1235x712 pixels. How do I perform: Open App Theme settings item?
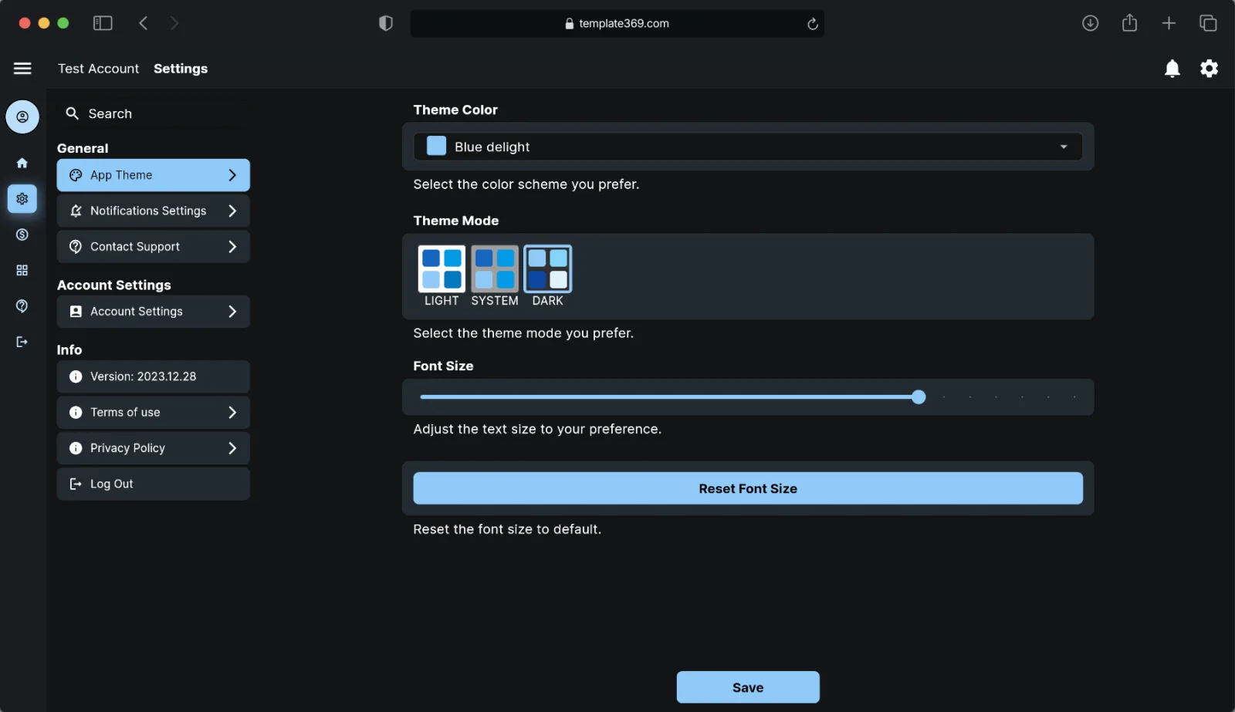[153, 175]
